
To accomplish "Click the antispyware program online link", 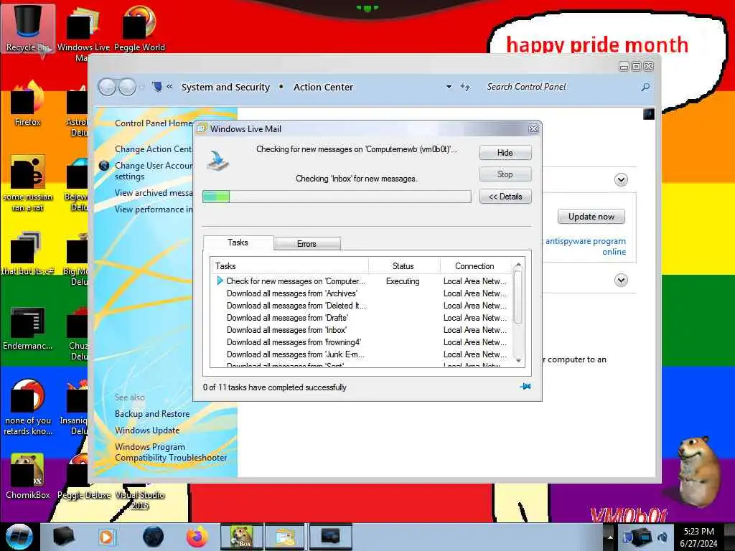I will [586, 247].
